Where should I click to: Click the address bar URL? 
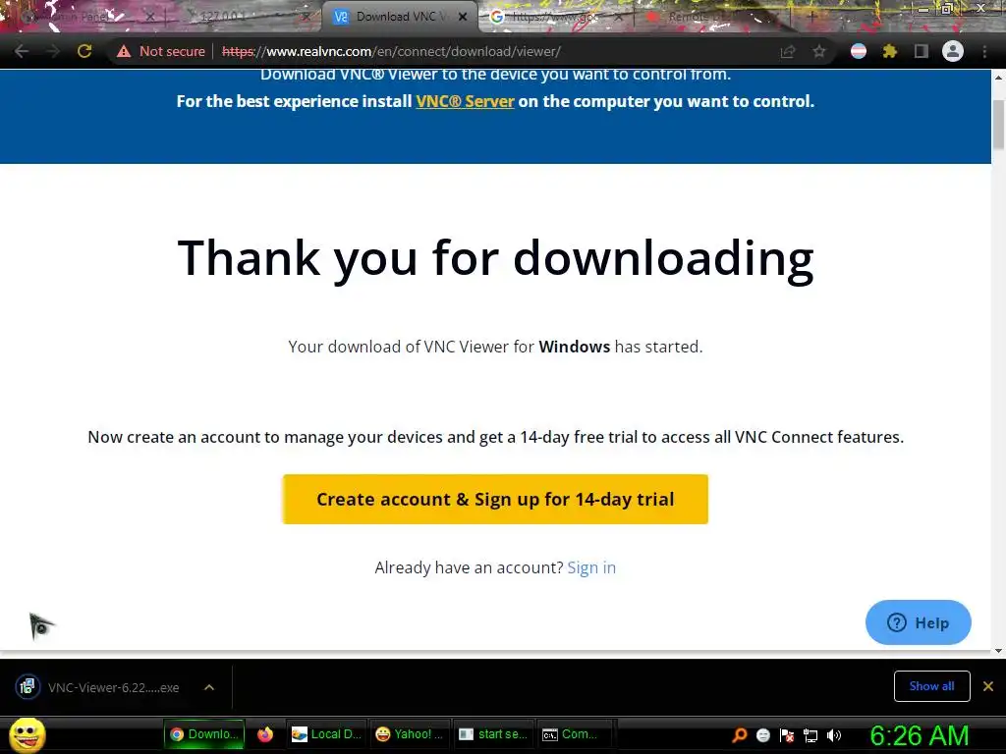coord(391,51)
